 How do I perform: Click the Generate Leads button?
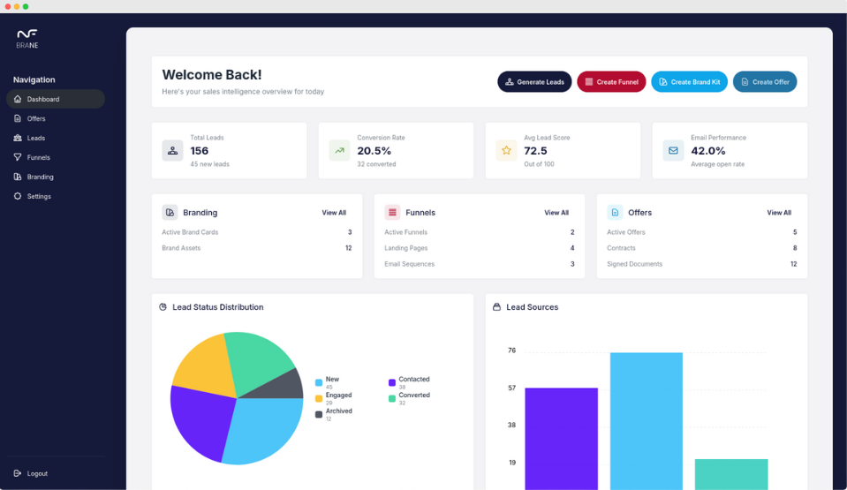click(534, 81)
